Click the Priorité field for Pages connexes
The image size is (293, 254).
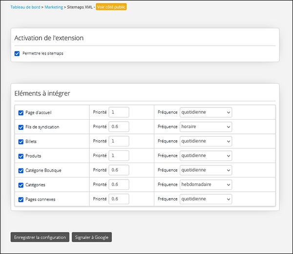point(119,199)
